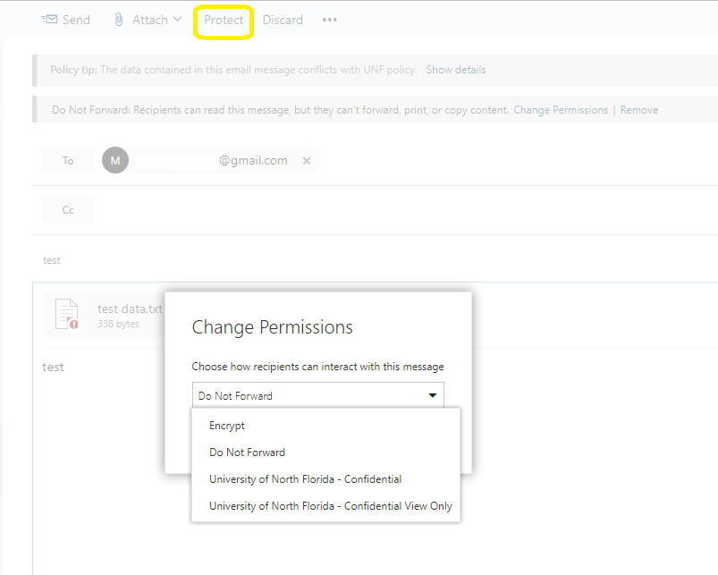Click the Attach paperclip icon

[x=119, y=20]
